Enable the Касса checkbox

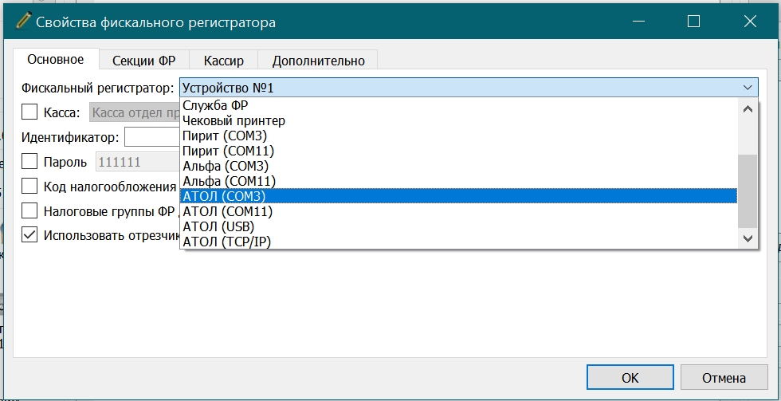(x=29, y=112)
